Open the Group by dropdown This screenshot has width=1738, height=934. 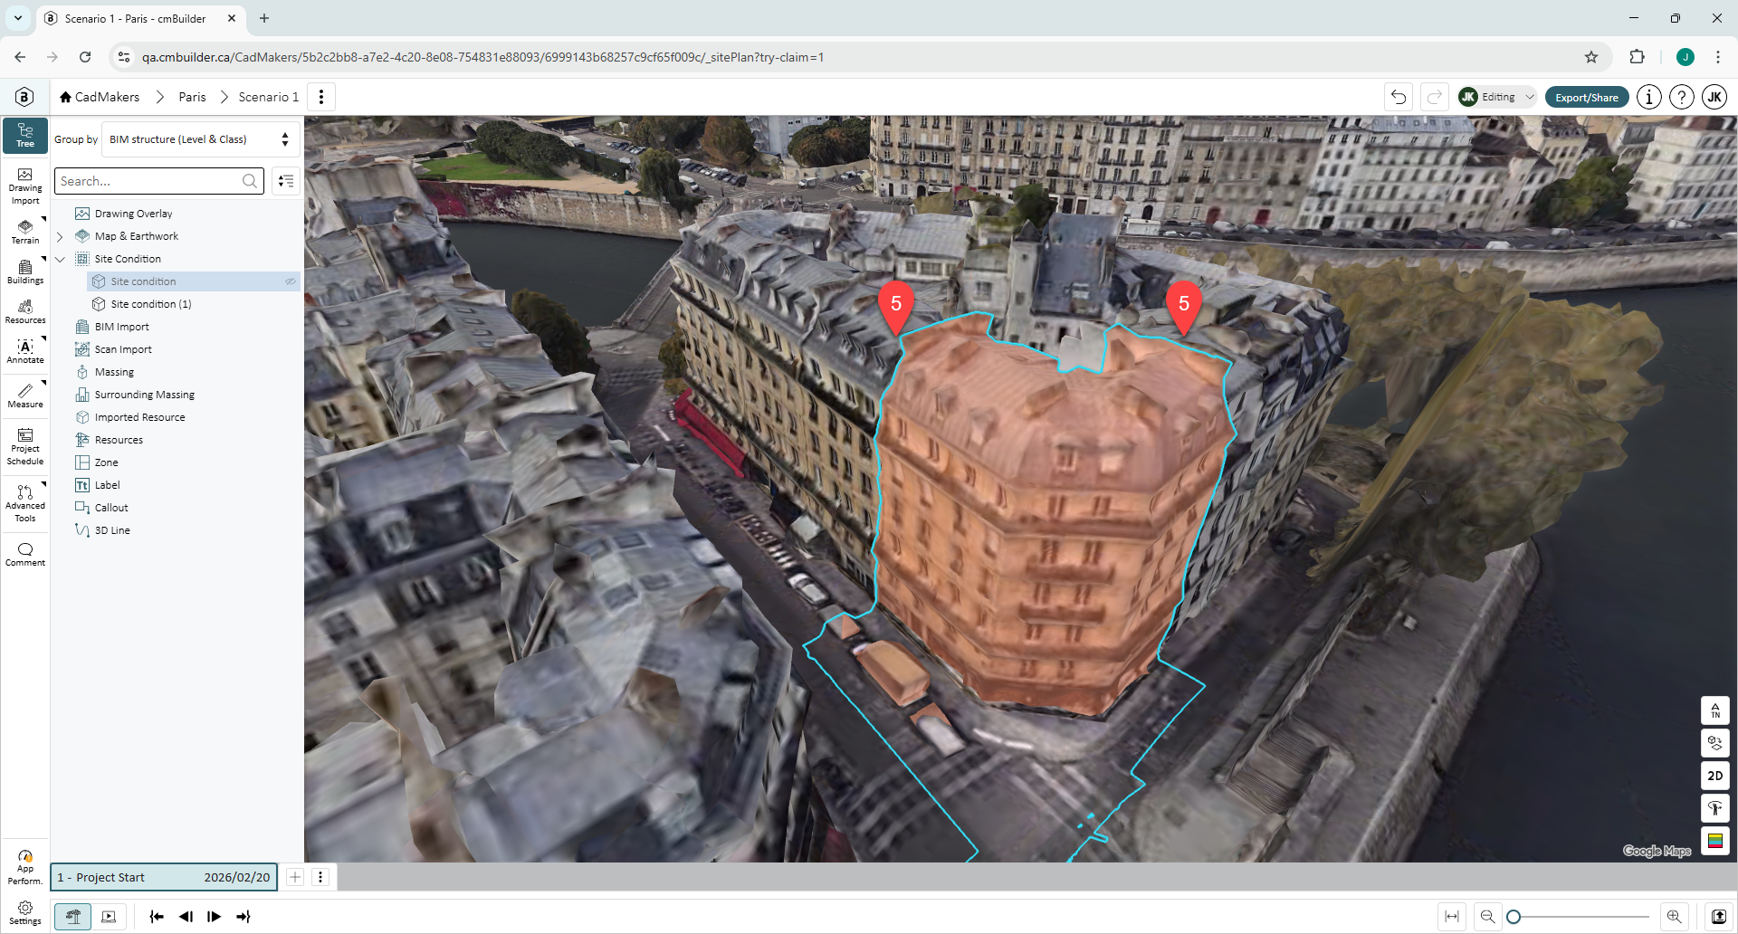coord(200,139)
